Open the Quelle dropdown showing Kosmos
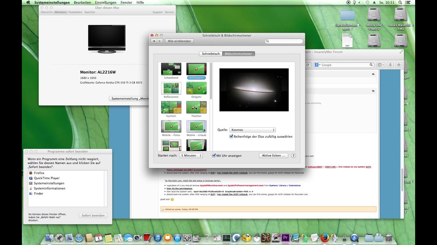Image resolution: width=437 pixels, height=245 pixels. tap(253, 130)
